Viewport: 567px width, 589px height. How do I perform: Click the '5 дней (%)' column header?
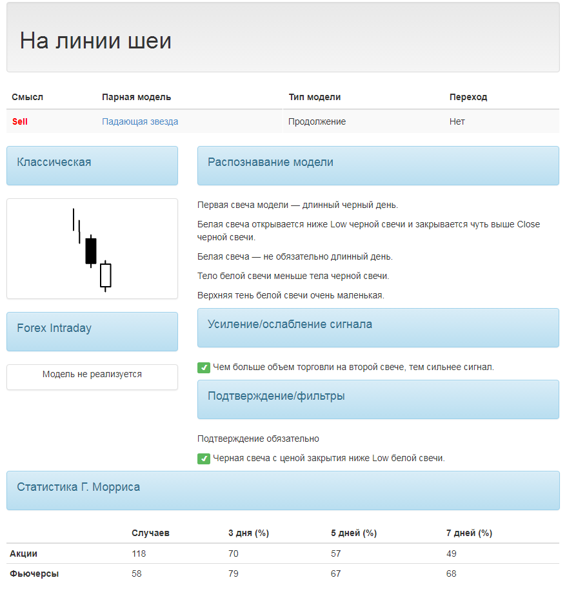(354, 533)
